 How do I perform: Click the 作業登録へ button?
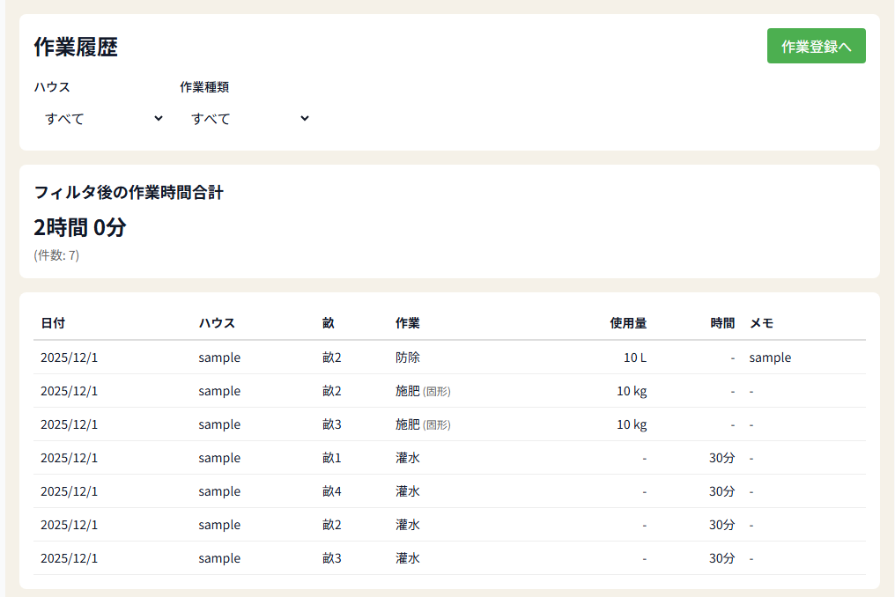(816, 47)
